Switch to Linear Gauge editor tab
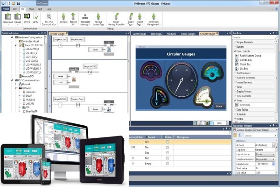This screenshot has width=280, height=187. point(139,34)
